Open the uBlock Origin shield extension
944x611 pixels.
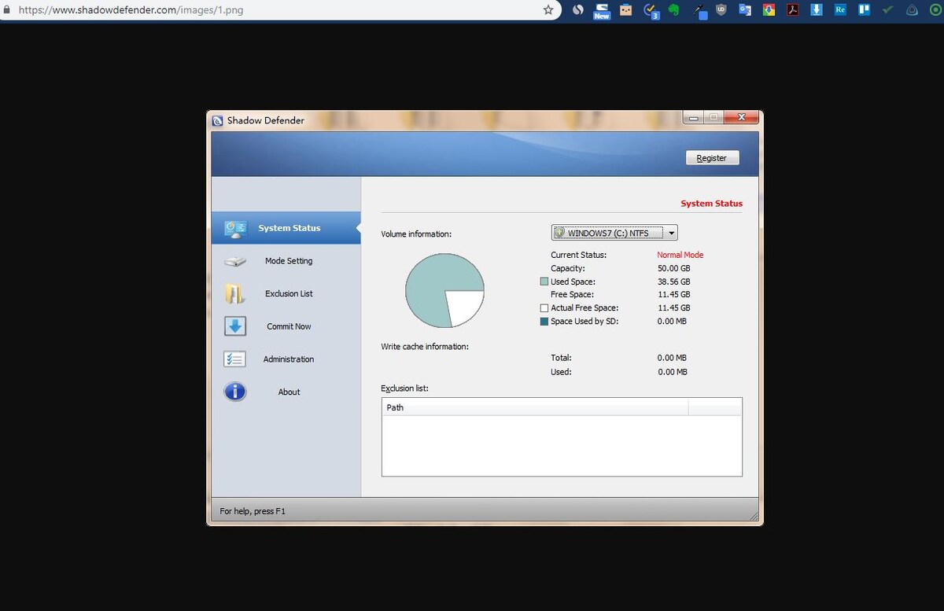point(721,10)
